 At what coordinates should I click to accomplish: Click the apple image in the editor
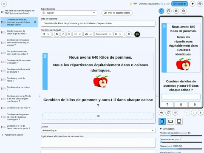(x=101, y=81)
